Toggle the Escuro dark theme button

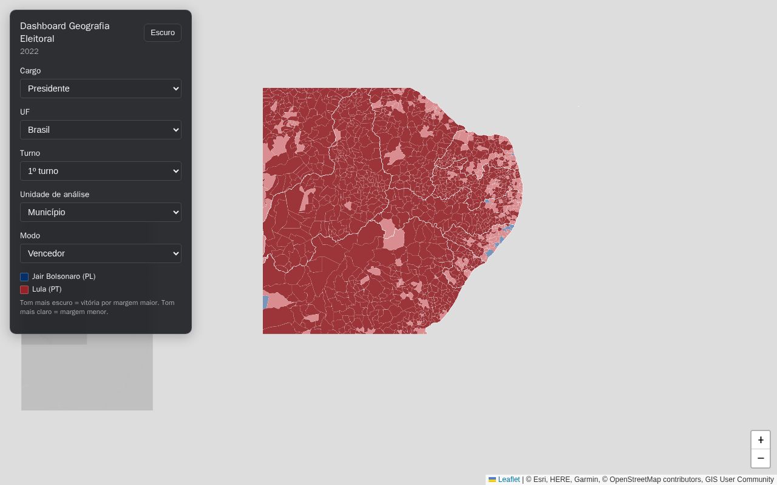163,33
